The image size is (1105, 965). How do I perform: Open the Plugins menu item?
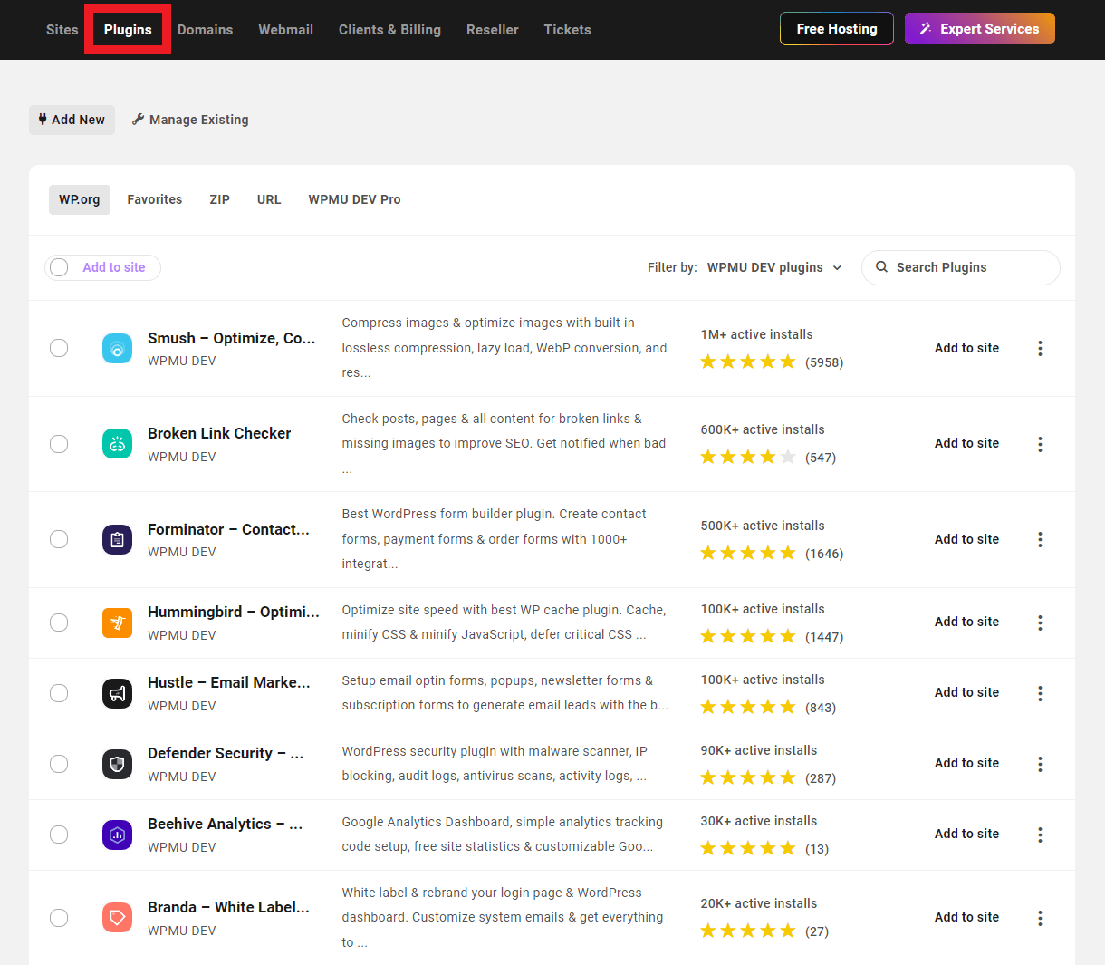click(128, 30)
